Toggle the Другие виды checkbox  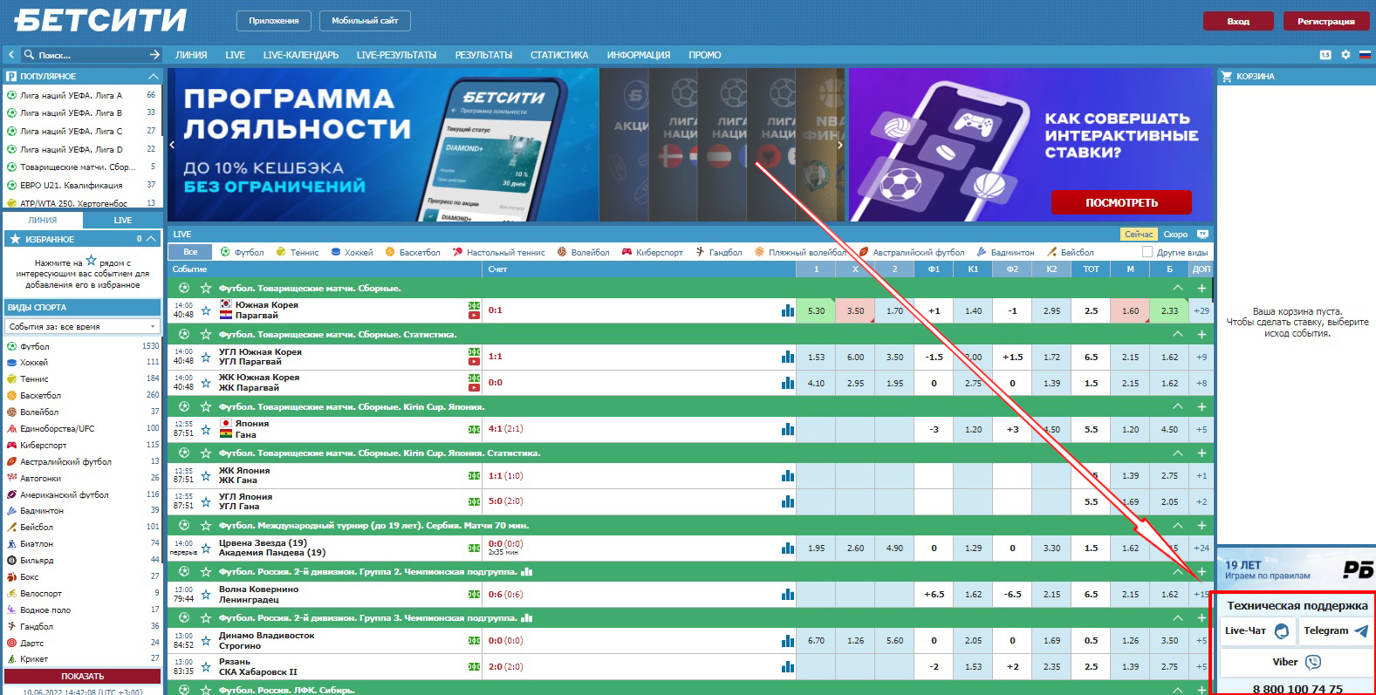1147,252
